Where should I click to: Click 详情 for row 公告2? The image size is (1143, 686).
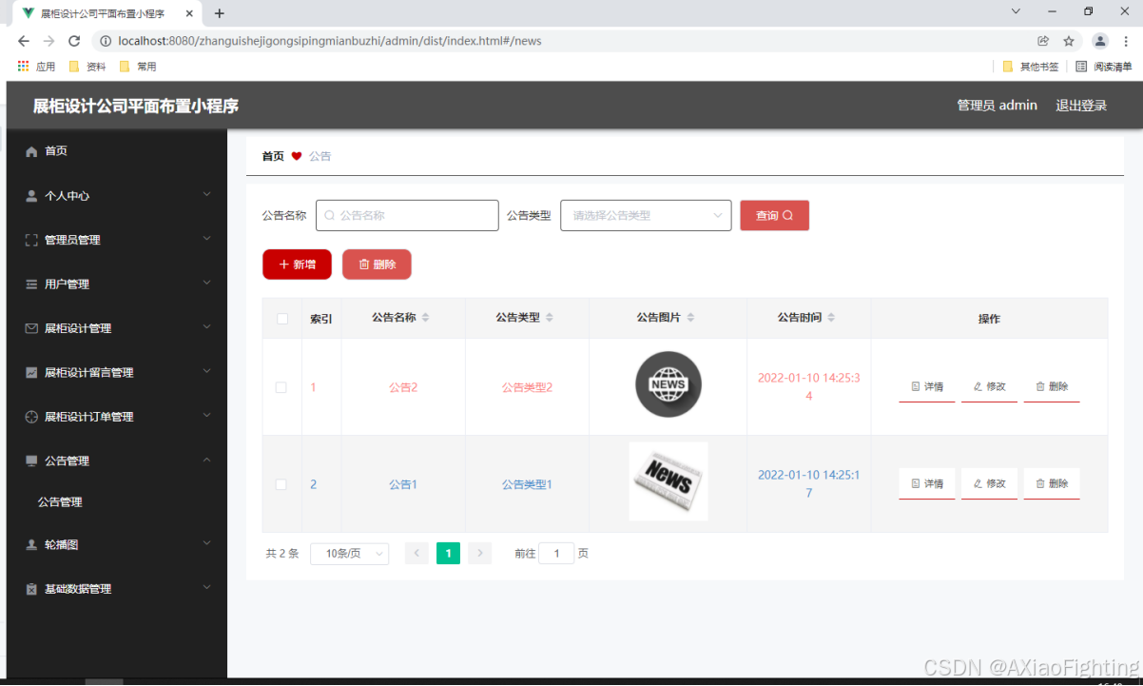(927, 387)
